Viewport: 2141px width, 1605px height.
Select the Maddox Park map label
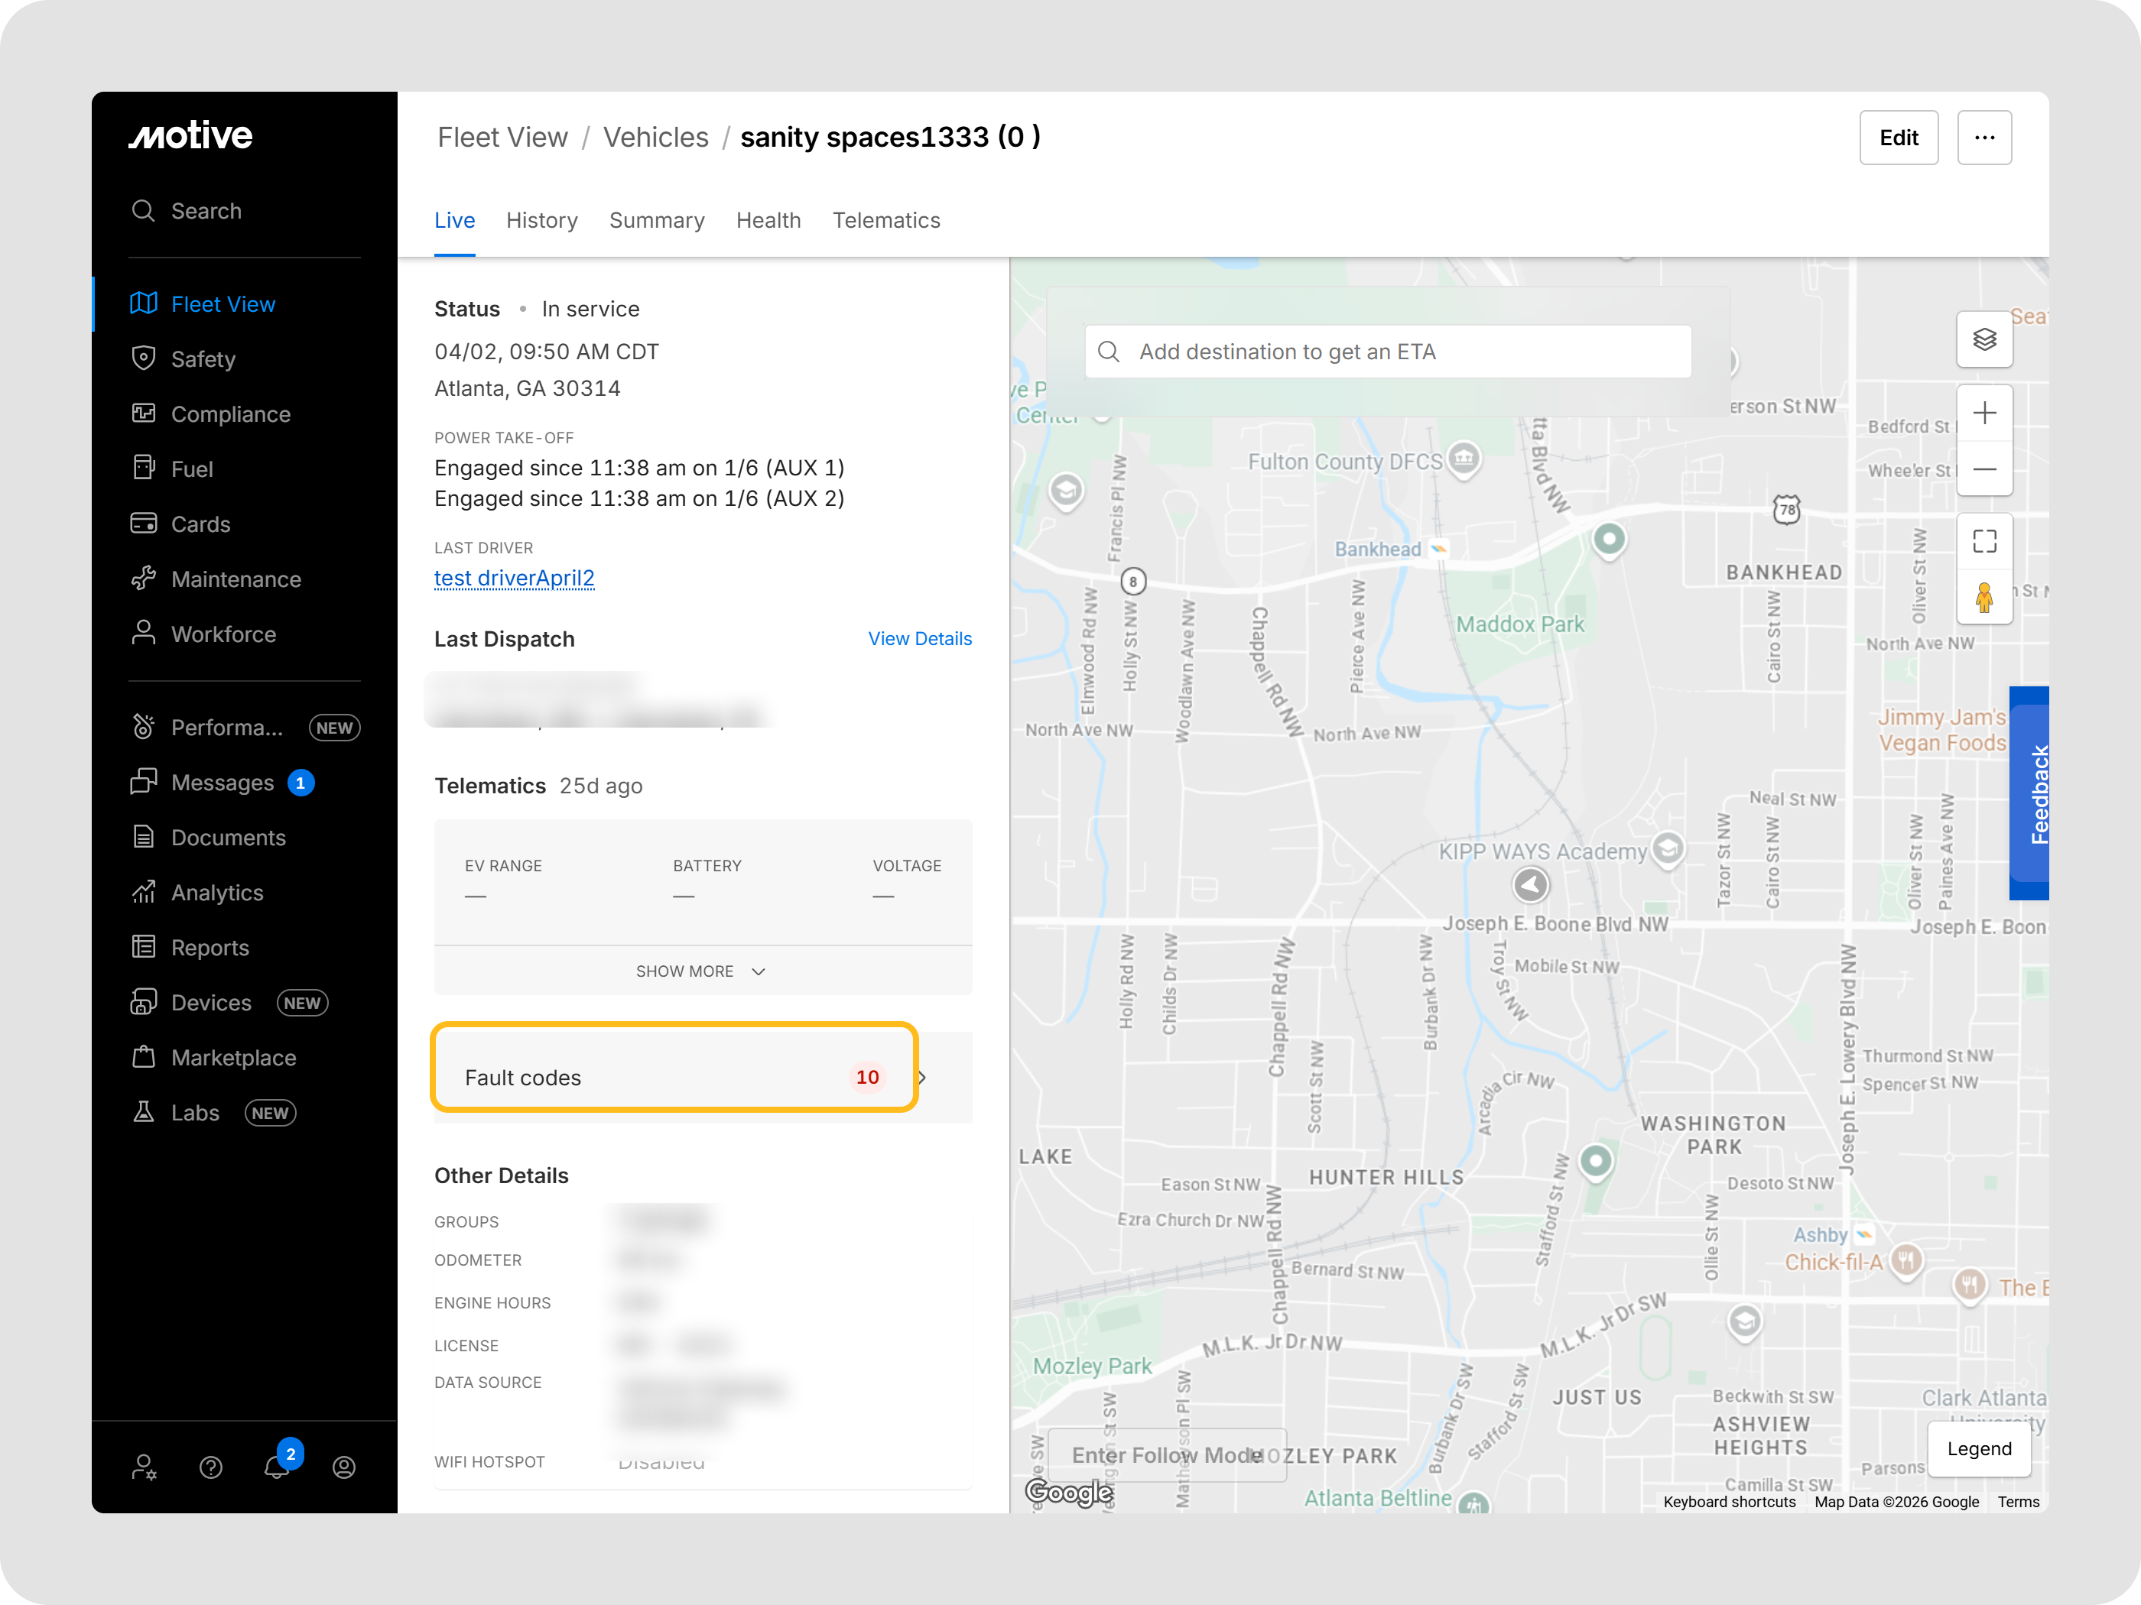(x=1519, y=624)
